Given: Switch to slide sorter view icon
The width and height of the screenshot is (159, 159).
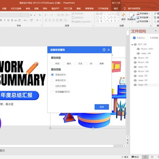Looking at the screenshot, I should [x=152, y=157].
